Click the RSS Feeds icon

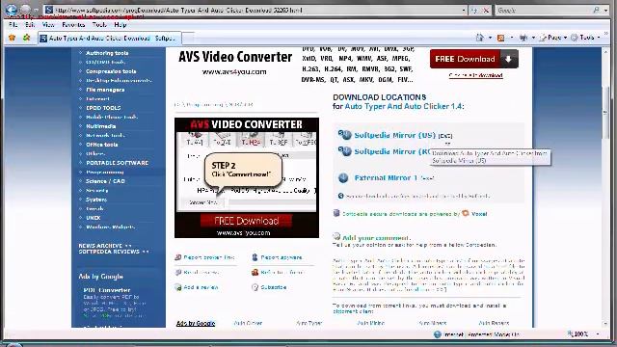[x=501, y=38]
